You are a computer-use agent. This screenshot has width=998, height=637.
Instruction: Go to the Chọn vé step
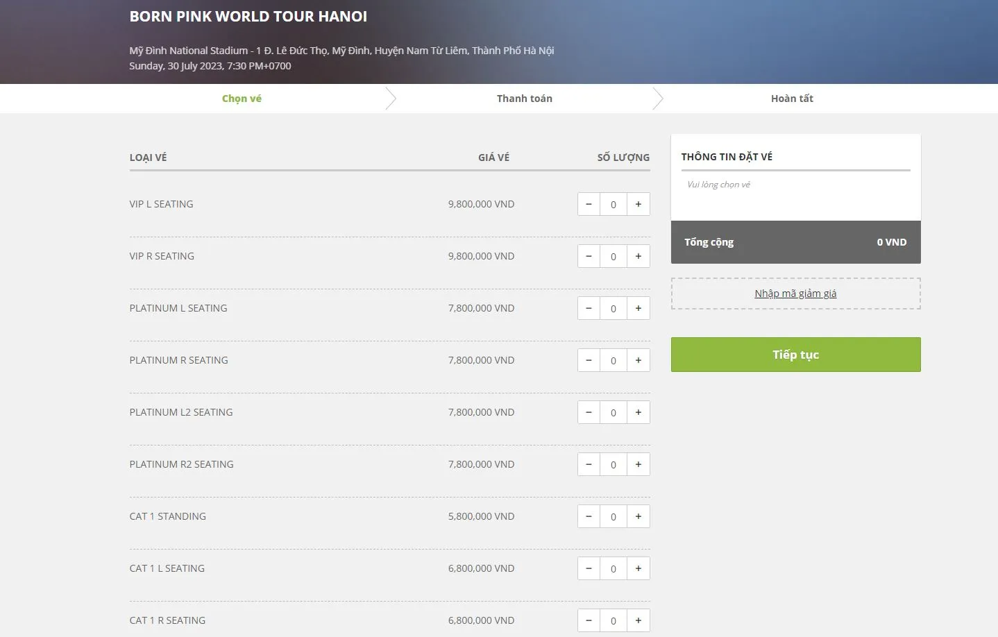coord(242,99)
